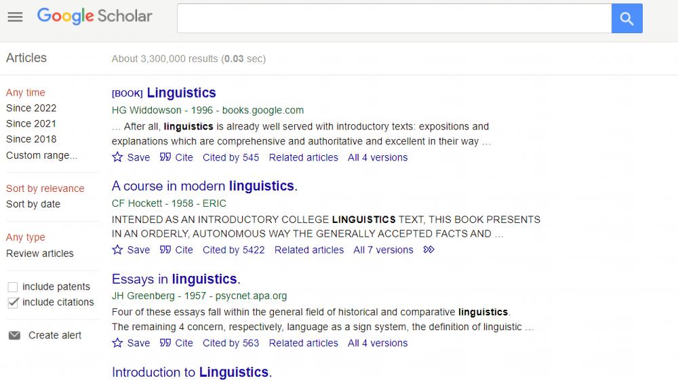The height and width of the screenshot is (381, 678).
Task: Click the Create alert envelope icon
Action: (15, 335)
